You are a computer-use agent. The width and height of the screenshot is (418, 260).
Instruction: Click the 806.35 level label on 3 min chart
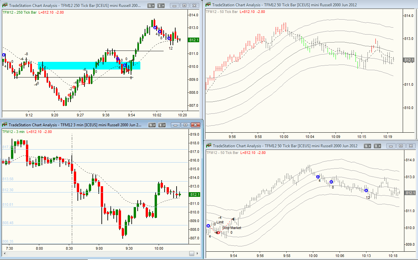coord(8,242)
